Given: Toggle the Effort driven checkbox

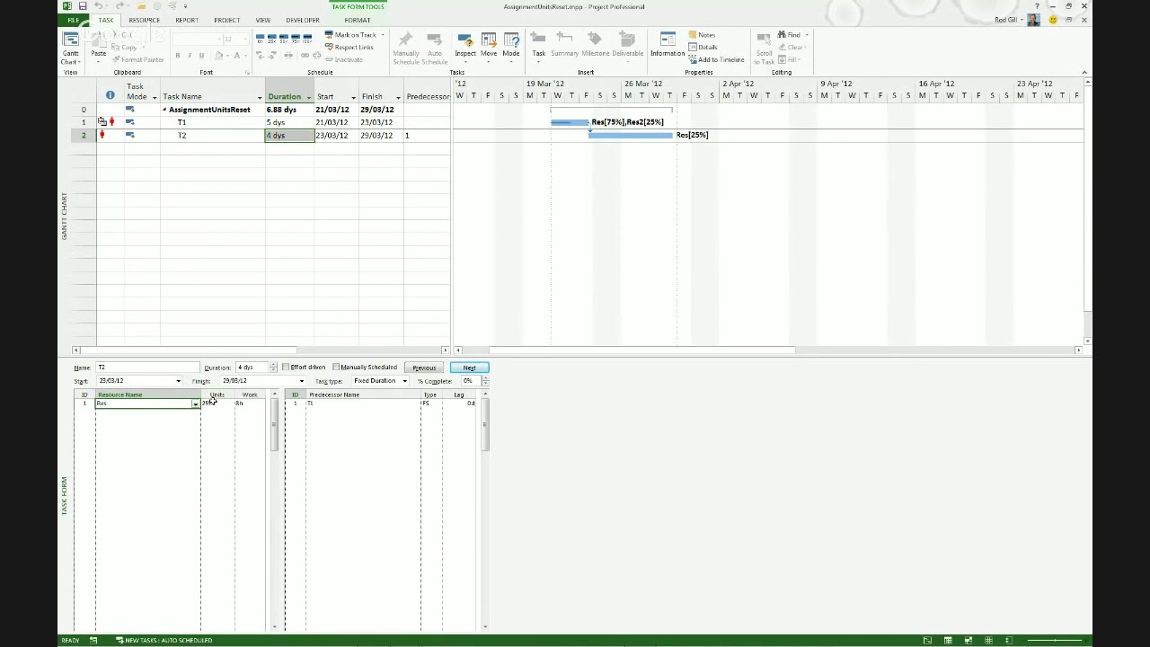Looking at the screenshot, I should tap(286, 368).
